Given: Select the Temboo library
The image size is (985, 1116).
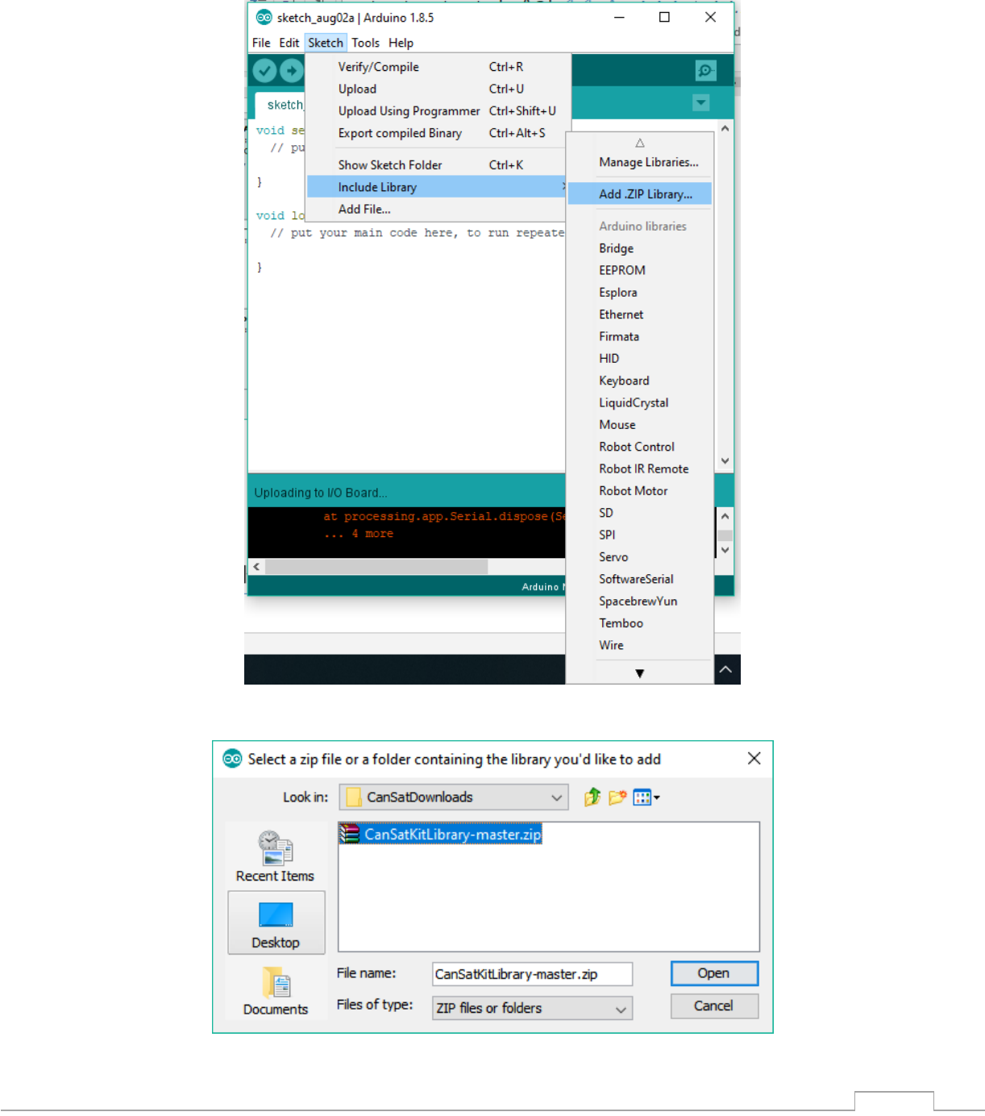Looking at the screenshot, I should (x=640, y=623).
